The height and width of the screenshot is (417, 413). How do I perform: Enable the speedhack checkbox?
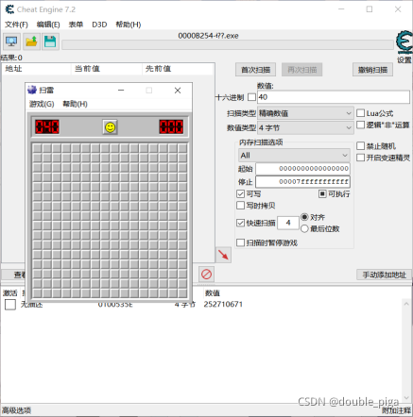(x=361, y=158)
